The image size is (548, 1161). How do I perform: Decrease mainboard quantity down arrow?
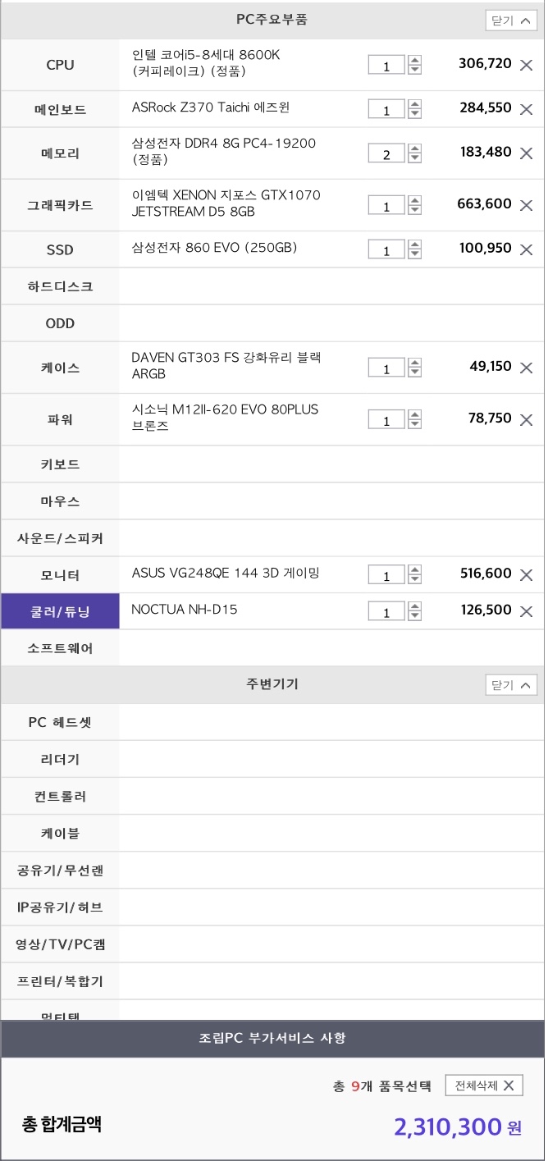(x=414, y=114)
